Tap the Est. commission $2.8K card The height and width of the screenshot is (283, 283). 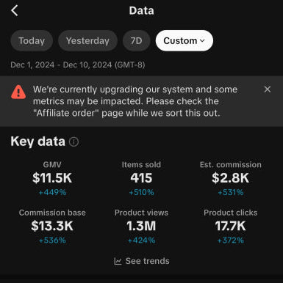[x=231, y=178]
